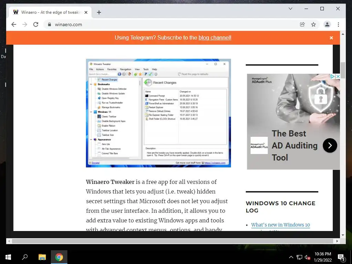Viewport: 352px width, 264px height.
Task: Open the Windows Start menu
Action: click(8, 257)
